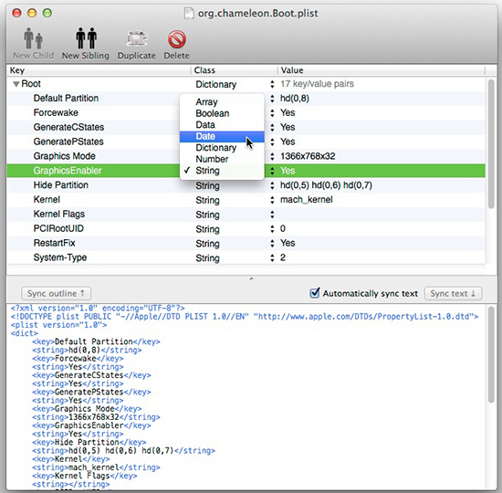This screenshot has width=502, height=493.
Task: Open class stepper for Kernel row
Action: pos(272,200)
